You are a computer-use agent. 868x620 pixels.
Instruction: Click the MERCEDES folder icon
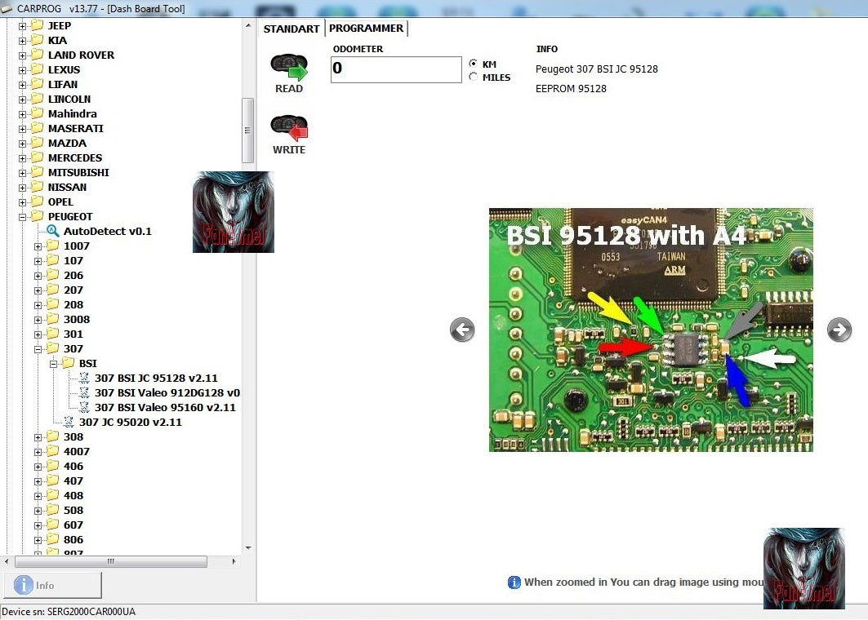click(x=37, y=157)
